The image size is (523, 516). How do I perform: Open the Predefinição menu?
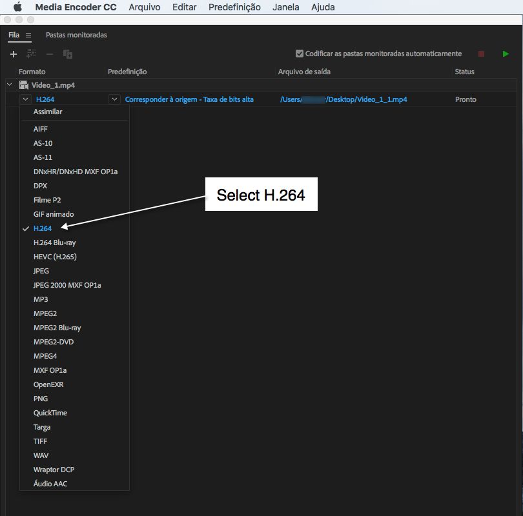coord(234,7)
